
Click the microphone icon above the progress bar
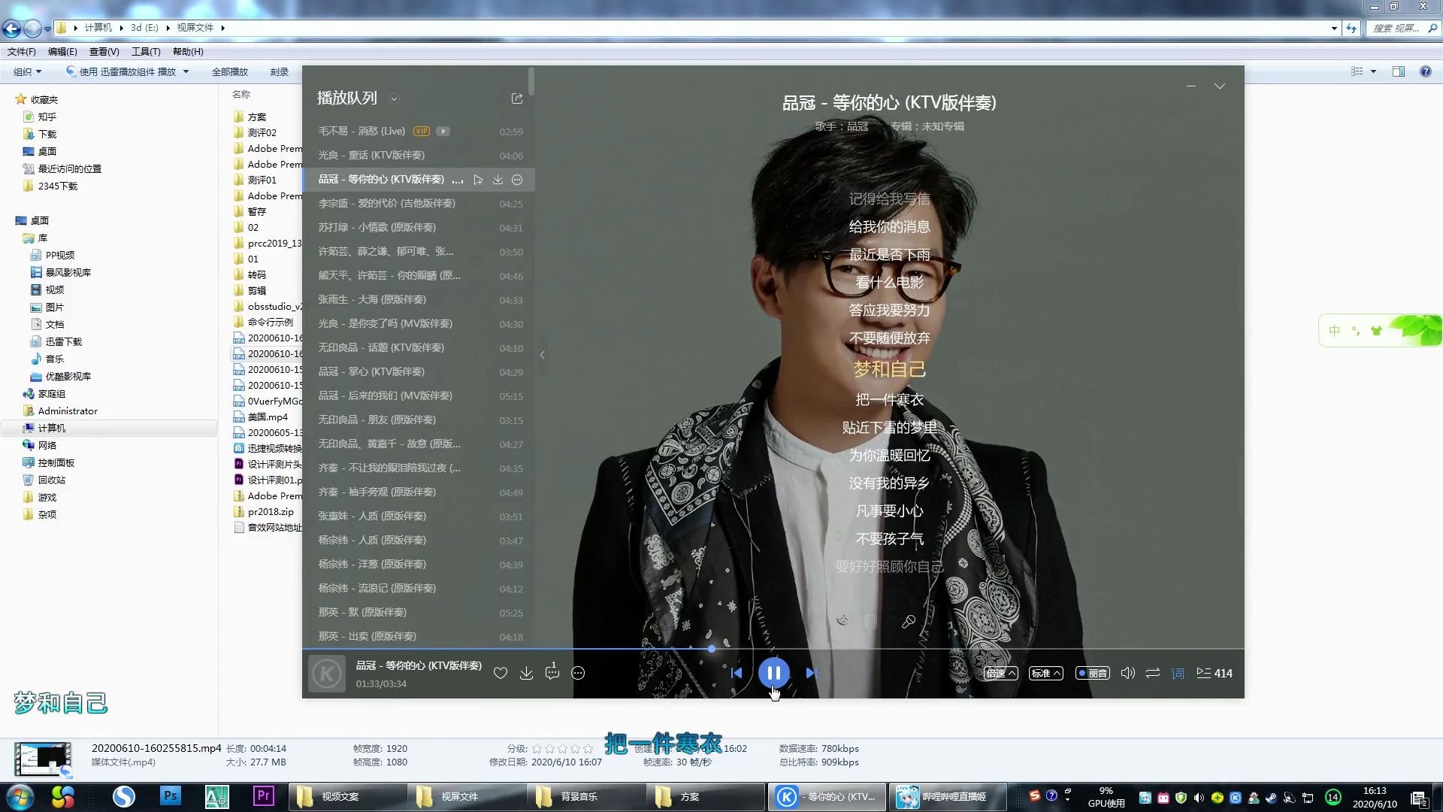coord(909,621)
